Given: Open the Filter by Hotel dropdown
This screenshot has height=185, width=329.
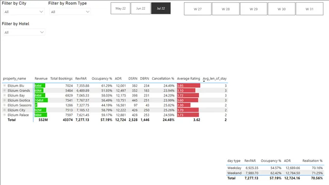Looking at the screenshot, I should [x=24, y=32].
